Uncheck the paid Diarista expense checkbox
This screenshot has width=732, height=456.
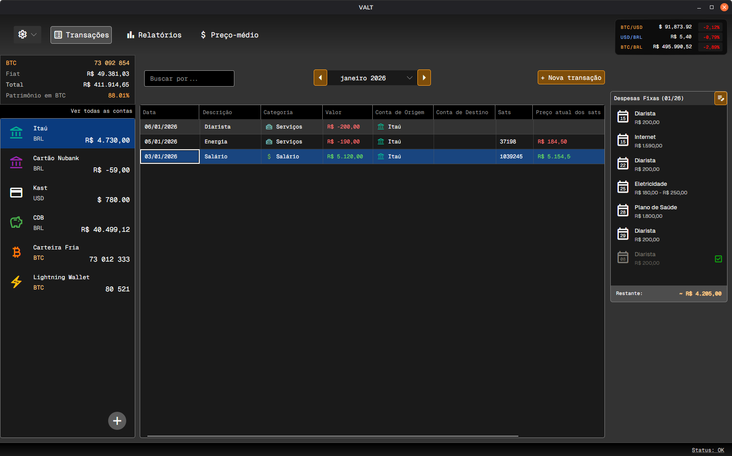click(718, 259)
